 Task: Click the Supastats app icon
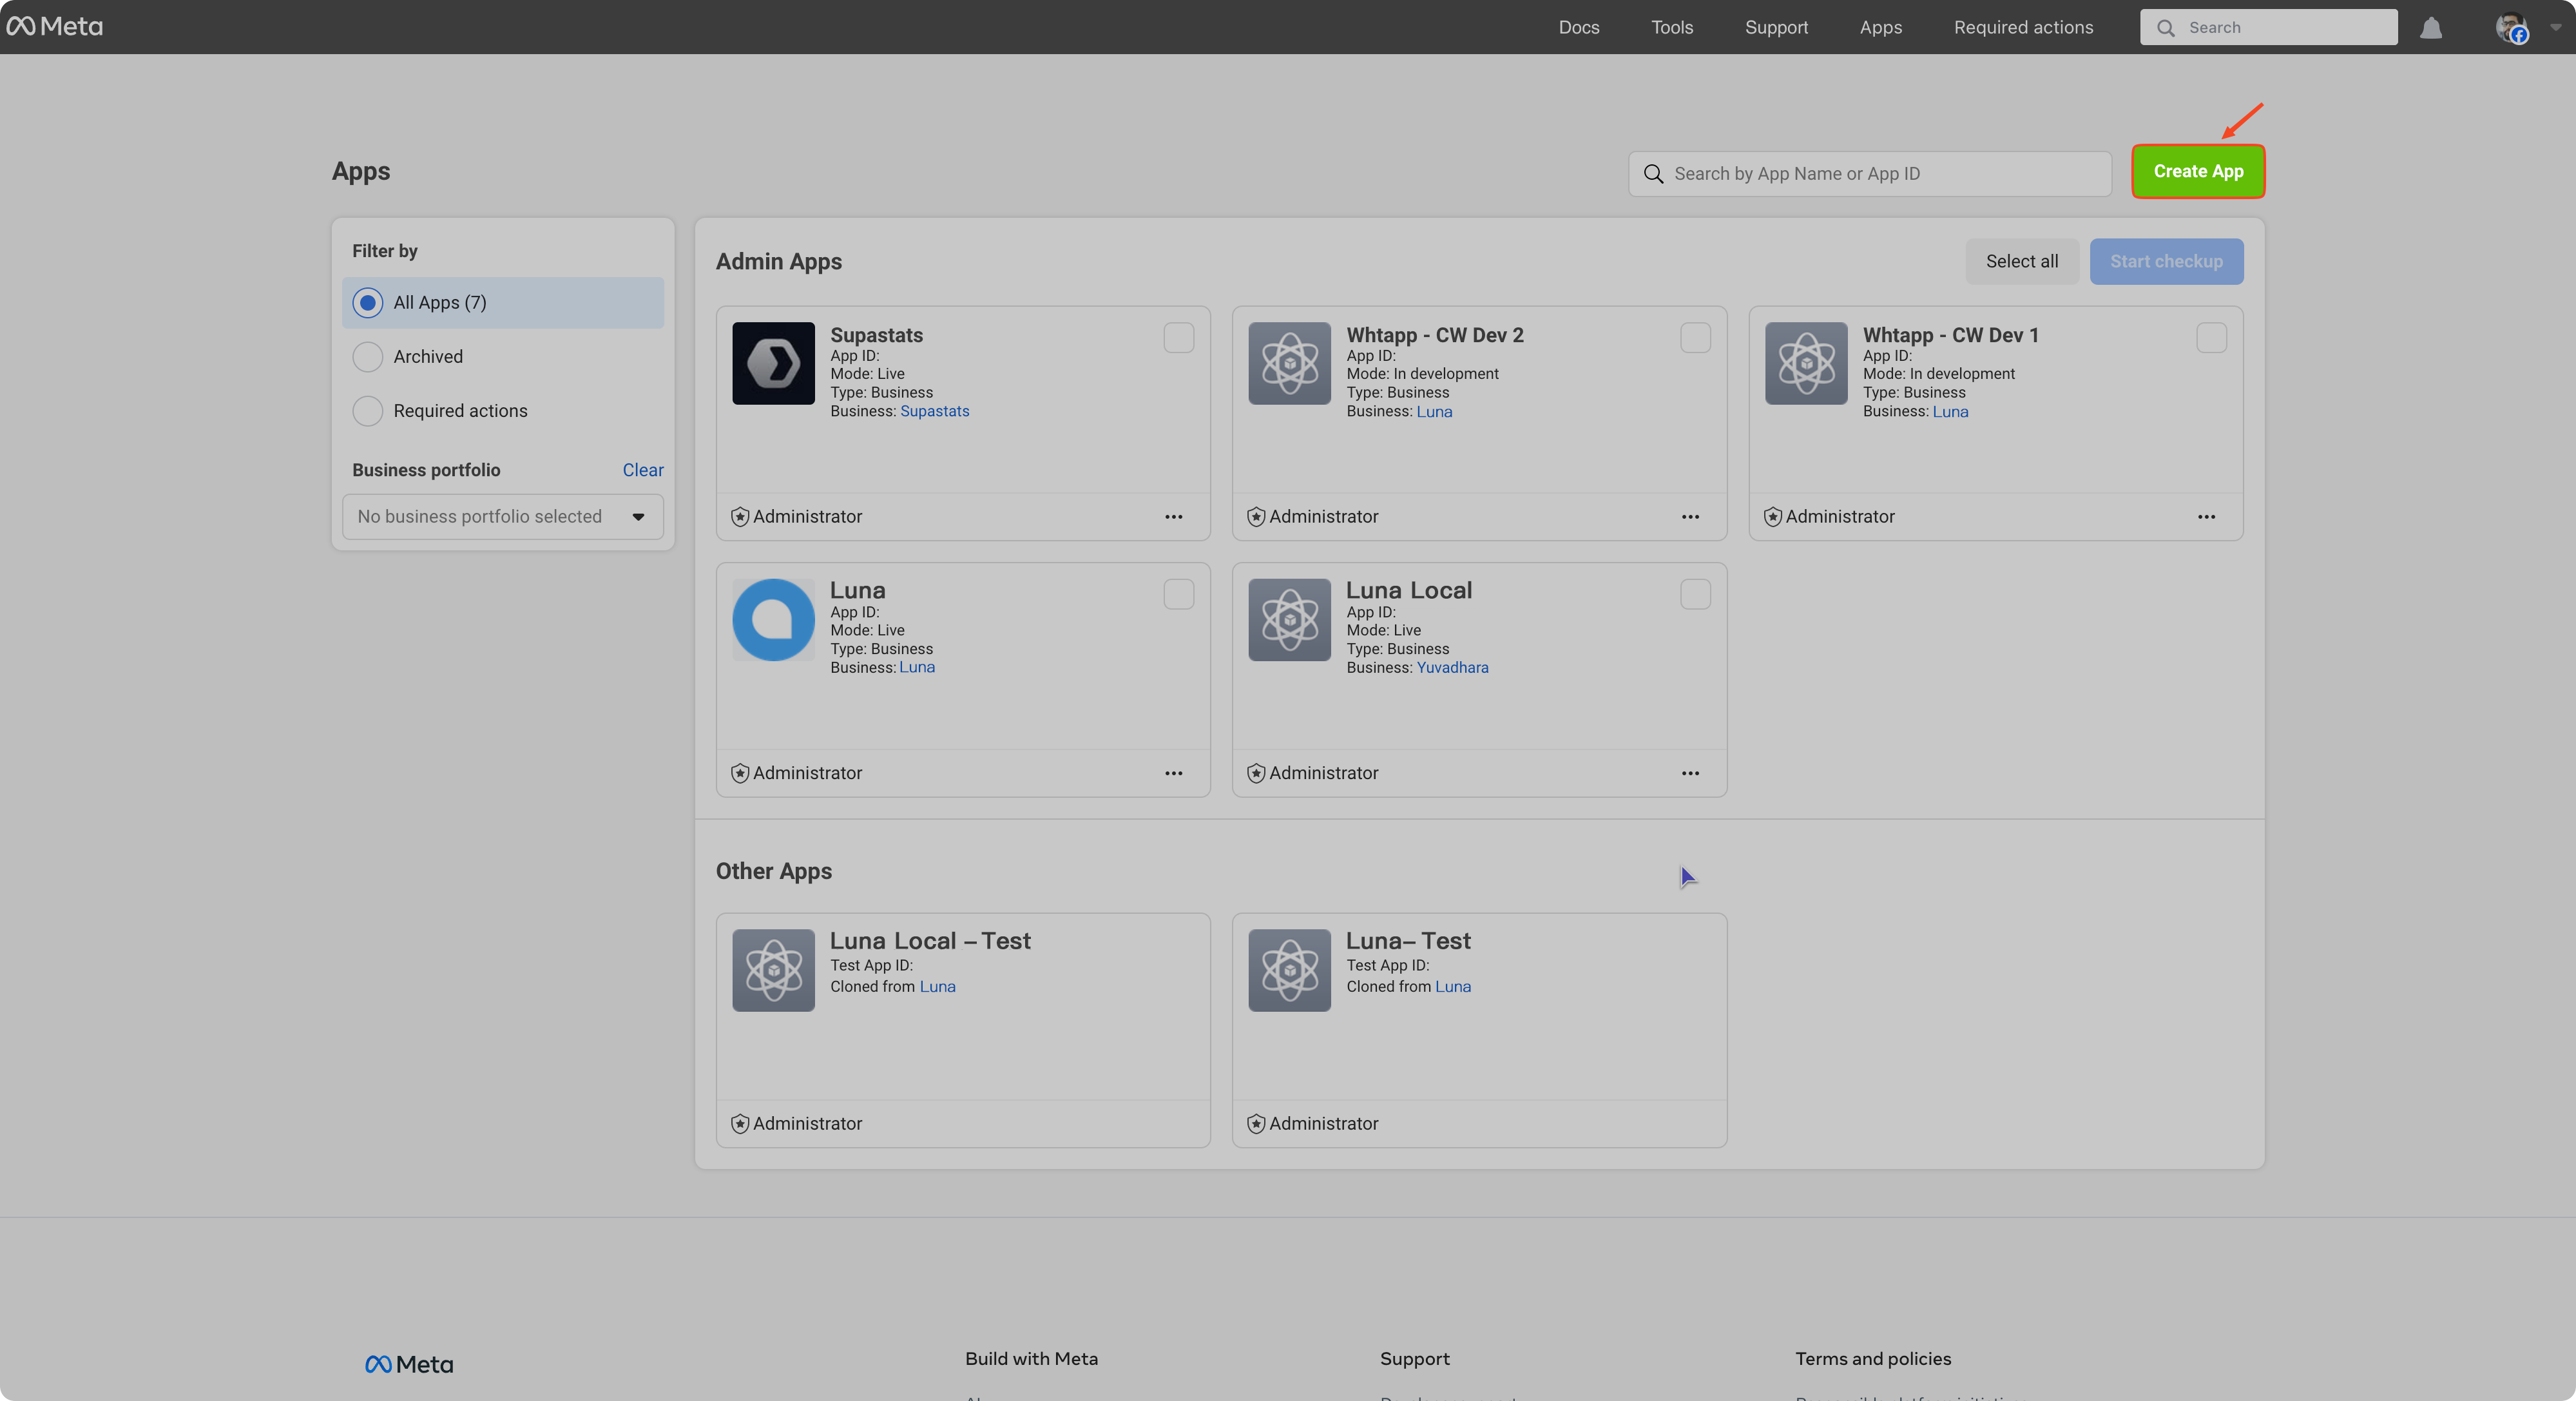(773, 363)
